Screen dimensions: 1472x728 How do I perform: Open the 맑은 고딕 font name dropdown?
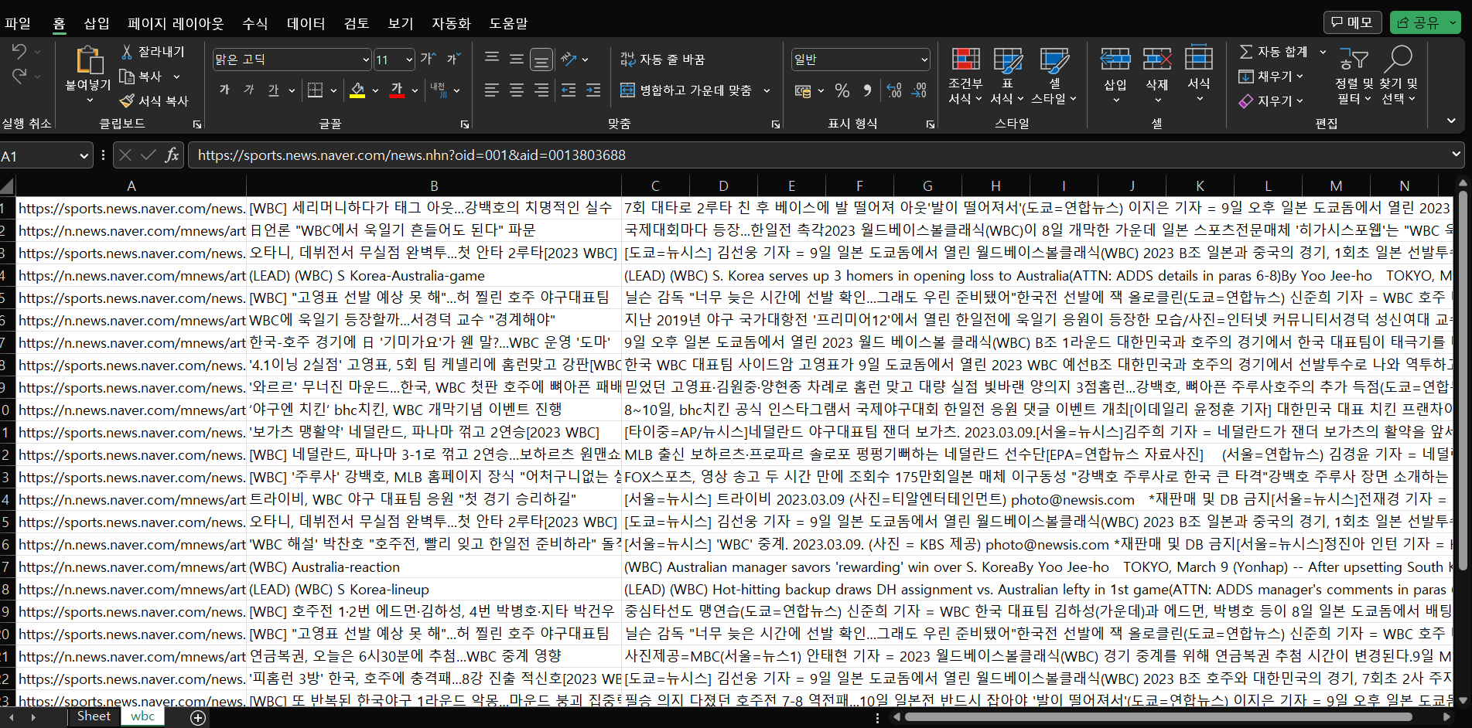[x=367, y=60]
